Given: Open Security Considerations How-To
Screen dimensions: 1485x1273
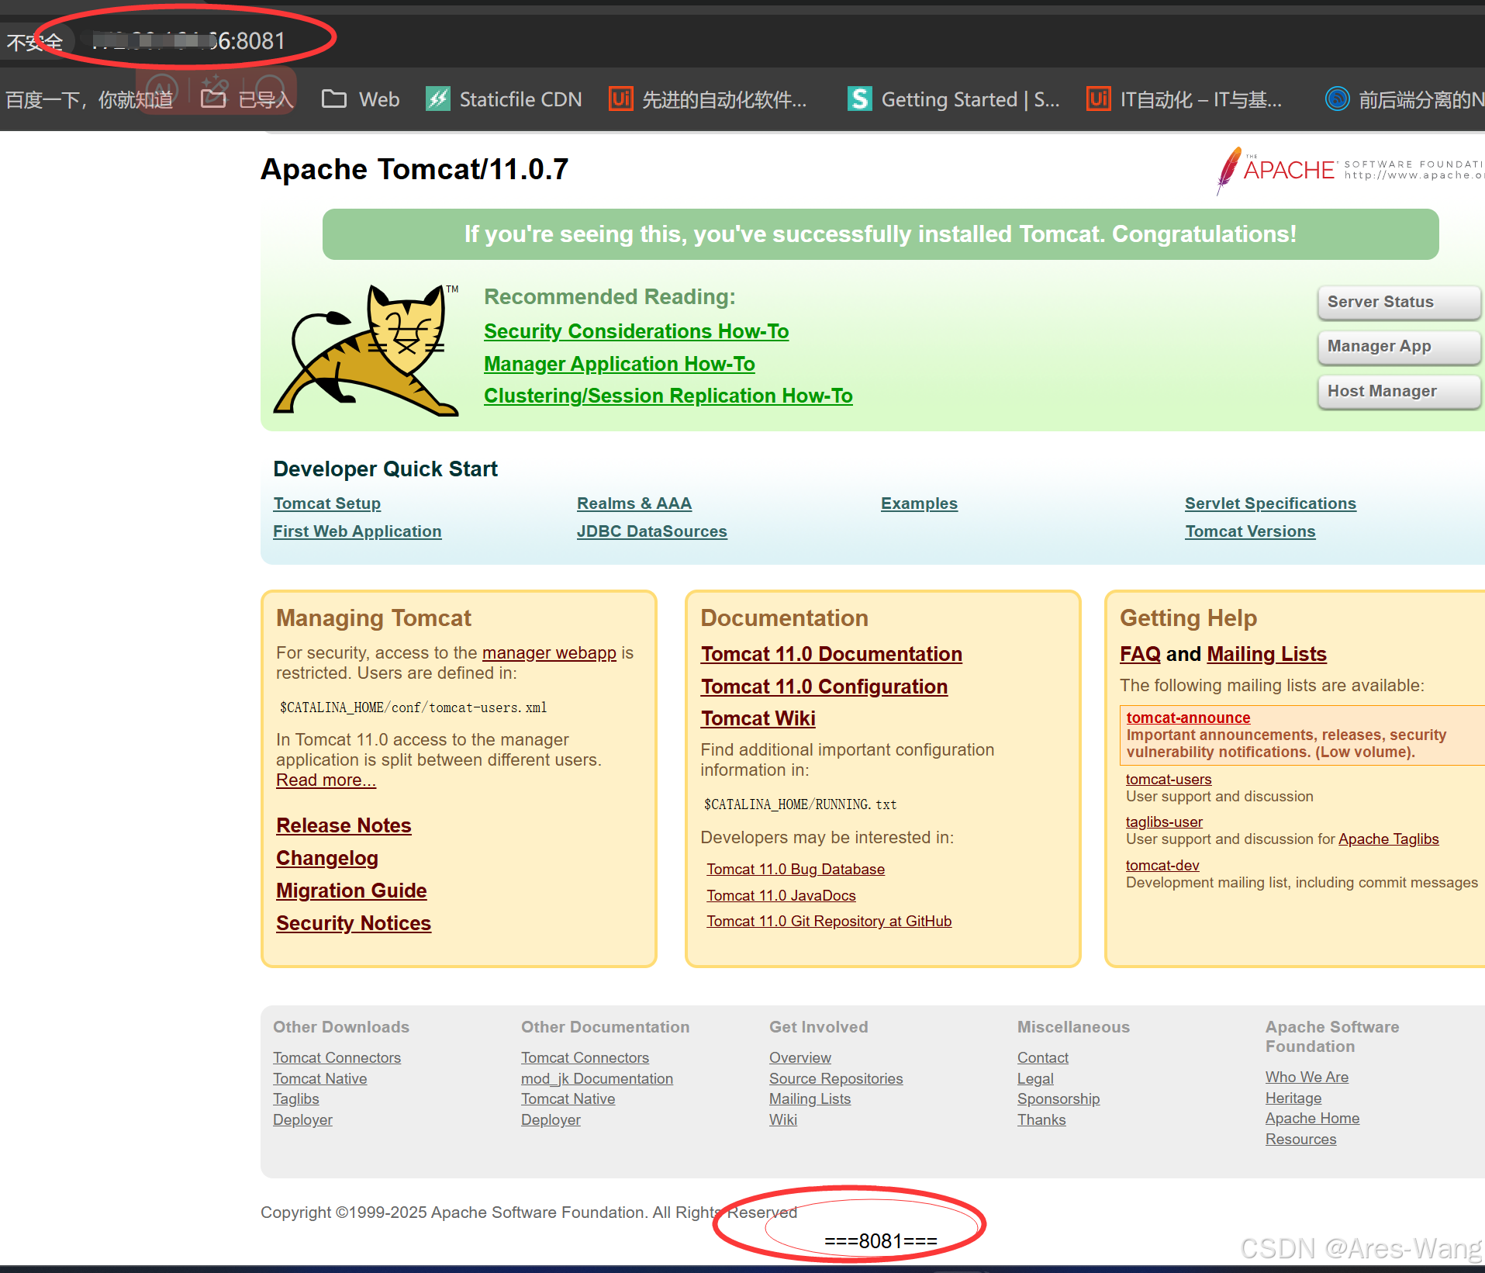Looking at the screenshot, I should [636, 331].
